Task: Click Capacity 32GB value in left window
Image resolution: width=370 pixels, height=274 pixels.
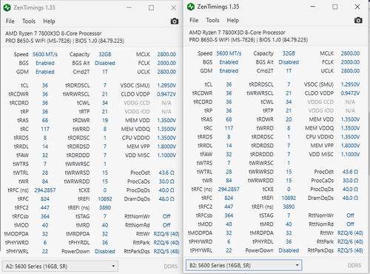Action: click(x=105, y=54)
